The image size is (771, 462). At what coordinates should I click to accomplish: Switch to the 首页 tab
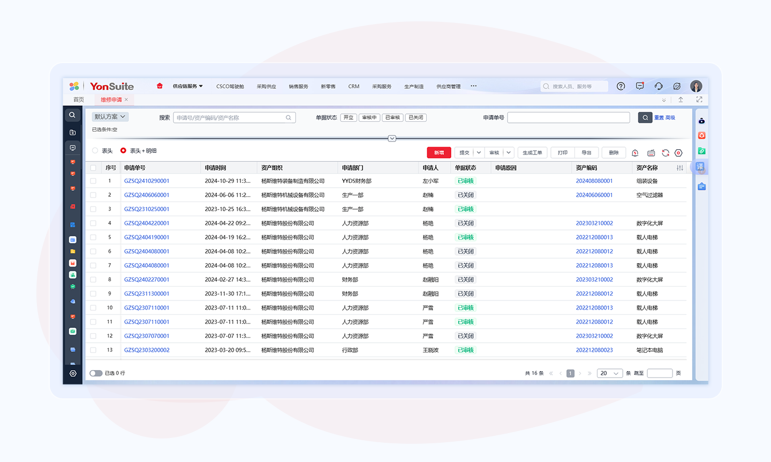click(79, 99)
